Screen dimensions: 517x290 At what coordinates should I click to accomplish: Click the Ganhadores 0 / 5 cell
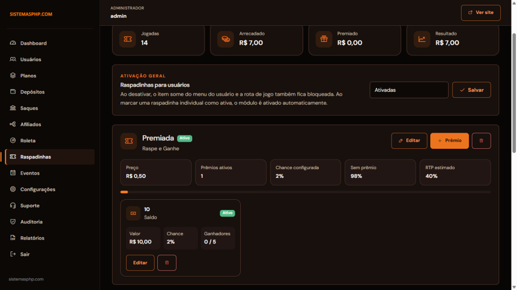218,238
